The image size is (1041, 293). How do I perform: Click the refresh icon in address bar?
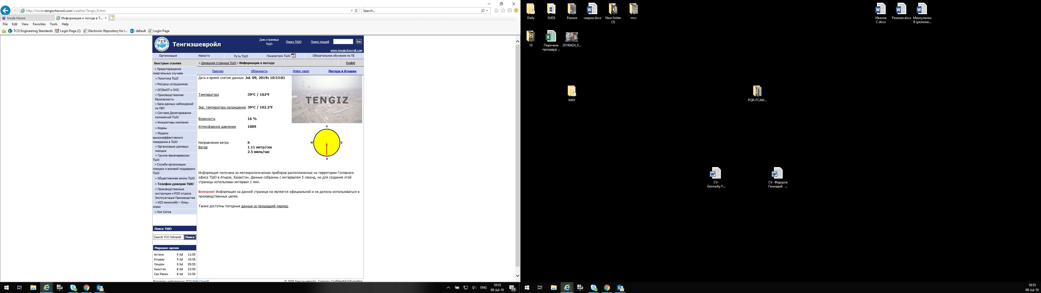tap(356, 11)
